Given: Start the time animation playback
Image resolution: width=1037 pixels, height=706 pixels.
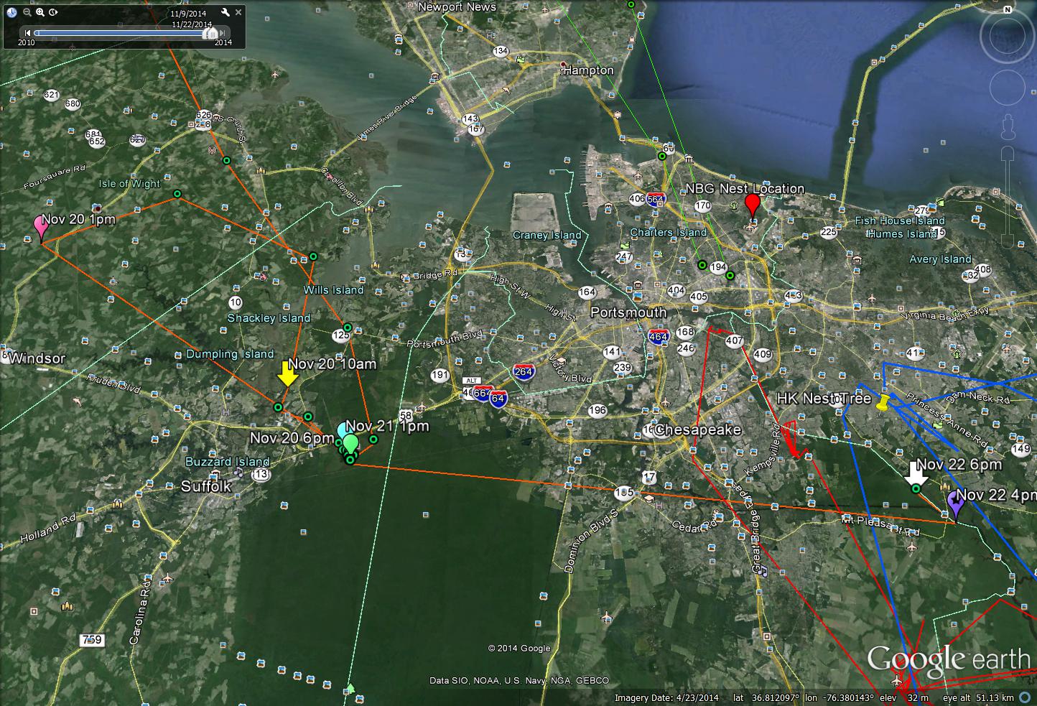Looking at the screenshot, I should pyautogui.click(x=54, y=12).
